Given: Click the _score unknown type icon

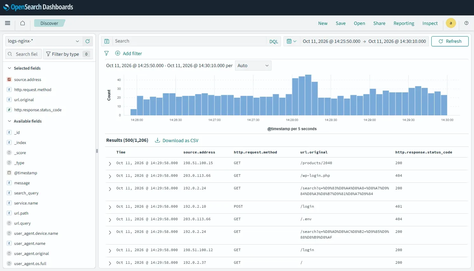Looking at the screenshot, I should coord(9,153).
